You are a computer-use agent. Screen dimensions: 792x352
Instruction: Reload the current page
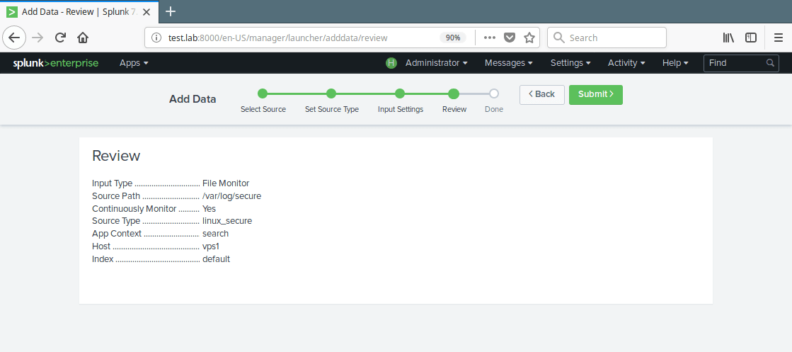coord(61,38)
